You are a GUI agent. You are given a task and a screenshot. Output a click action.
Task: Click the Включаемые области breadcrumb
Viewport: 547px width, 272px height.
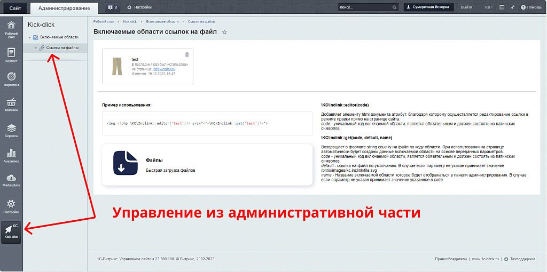click(162, 21)
